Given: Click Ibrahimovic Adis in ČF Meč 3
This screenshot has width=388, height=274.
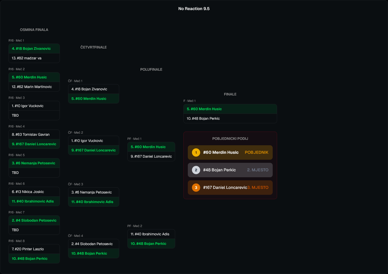Looking at the screenshot, I should (92, 202).
